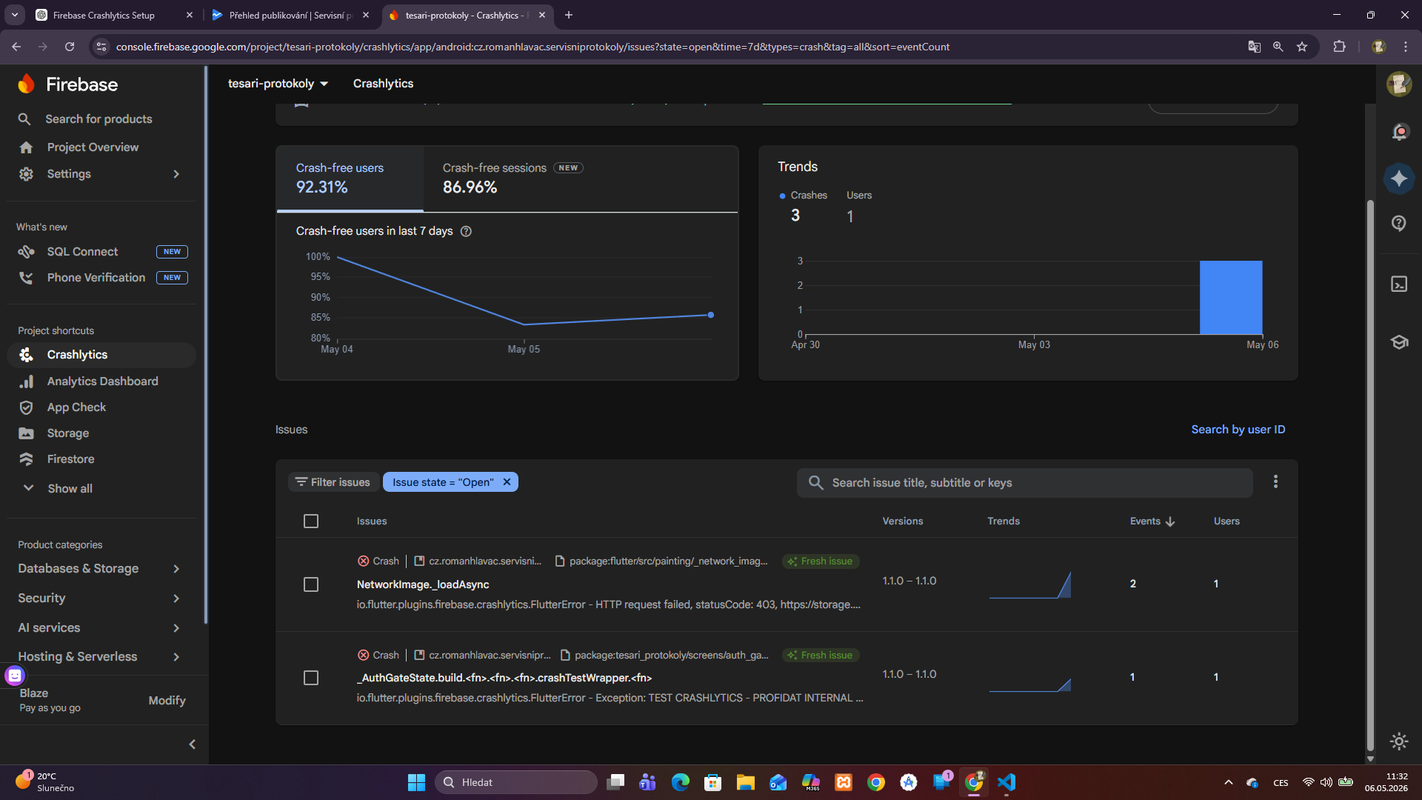
Task: Click the Filter issues button
Action: click(x=333, y=482)
